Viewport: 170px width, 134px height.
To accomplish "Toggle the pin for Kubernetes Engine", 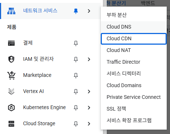I will (x=76, y=108).
